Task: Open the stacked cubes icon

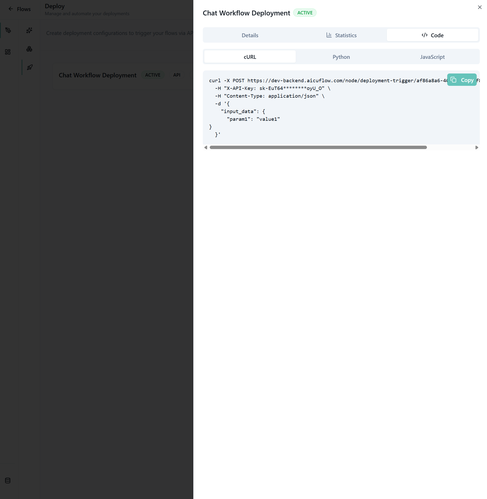Action: point(29,49)
